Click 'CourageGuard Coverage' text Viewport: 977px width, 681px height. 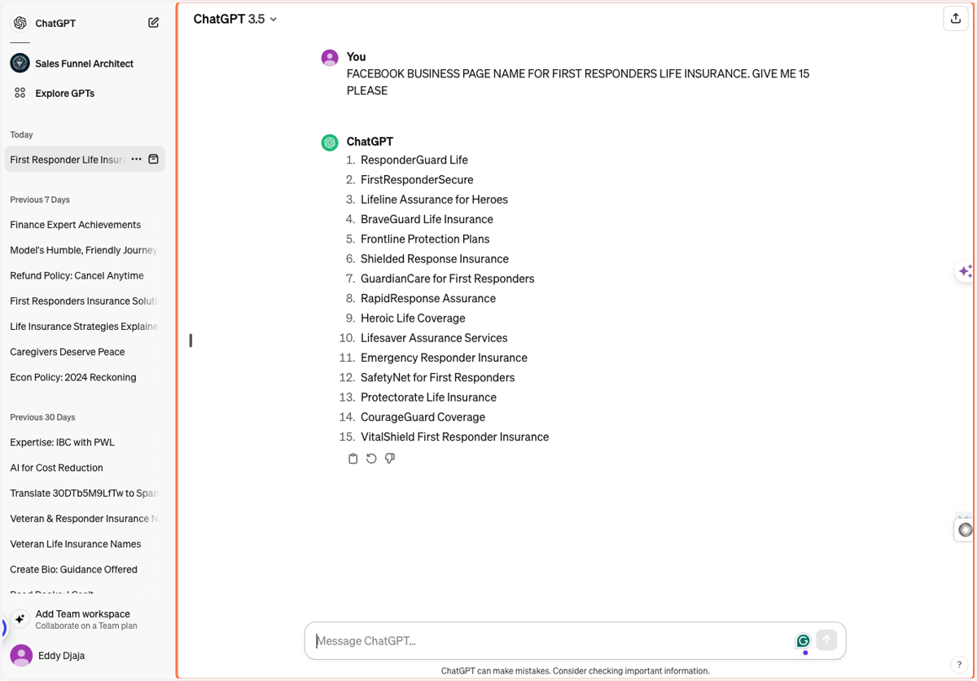[x=423, y=417]
